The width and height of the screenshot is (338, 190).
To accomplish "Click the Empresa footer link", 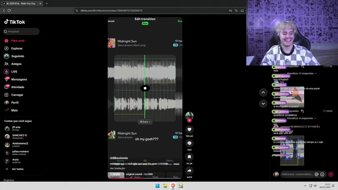I will pyautogui.click(x=9, y=180).
